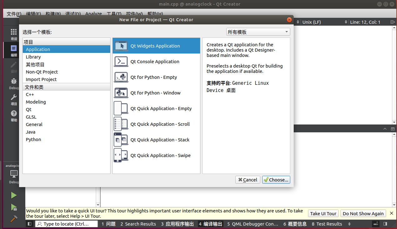
Task: Select Modeling category
Action: 66,102
